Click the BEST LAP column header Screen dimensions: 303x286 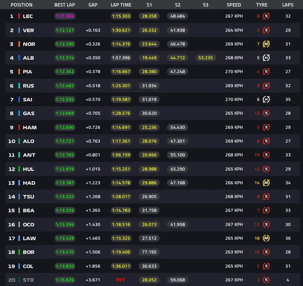[x=64, y=5]
